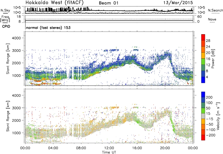
Task: Click the 'Freq. [MHz]' axis label
Action: coord(5,19)
